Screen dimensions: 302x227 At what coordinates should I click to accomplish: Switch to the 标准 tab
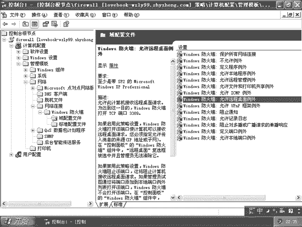tap(118, 204)
